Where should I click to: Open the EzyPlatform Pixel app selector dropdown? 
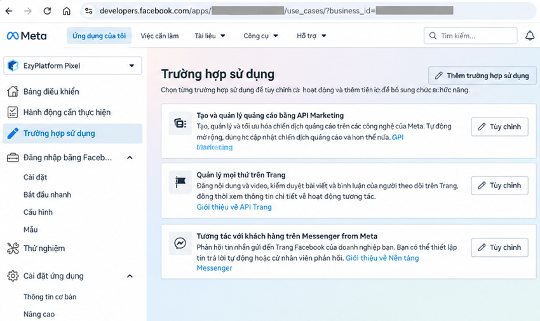72,65
